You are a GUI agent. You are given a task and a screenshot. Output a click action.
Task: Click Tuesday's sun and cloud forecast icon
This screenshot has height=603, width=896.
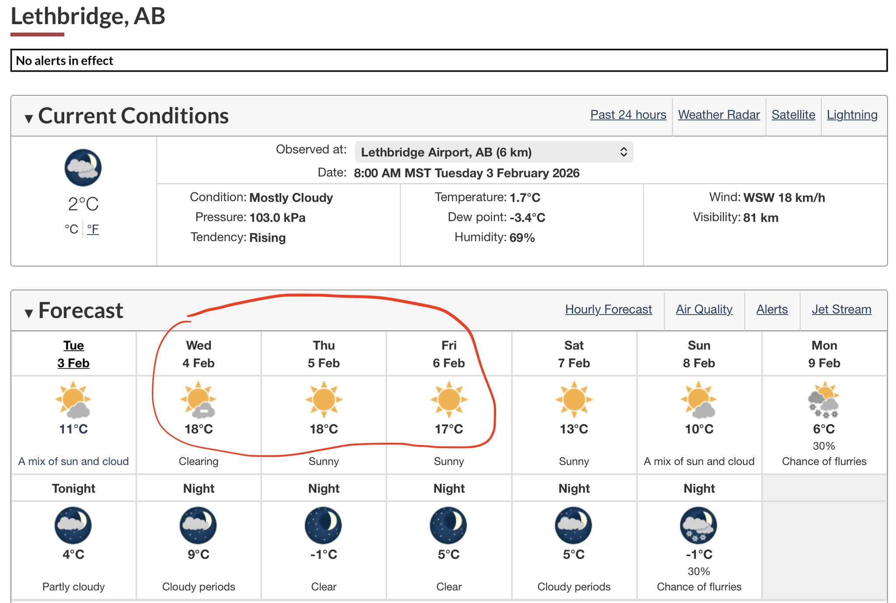click(73, 399)
